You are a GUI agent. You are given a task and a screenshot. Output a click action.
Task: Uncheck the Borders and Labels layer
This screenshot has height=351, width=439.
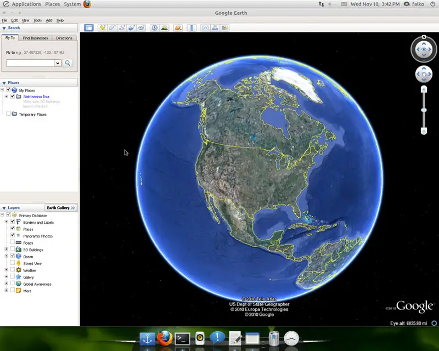pyautogui.click(x=13, y=222)
